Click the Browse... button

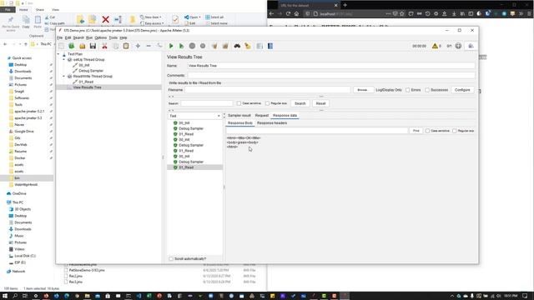[x=363, y=90]
